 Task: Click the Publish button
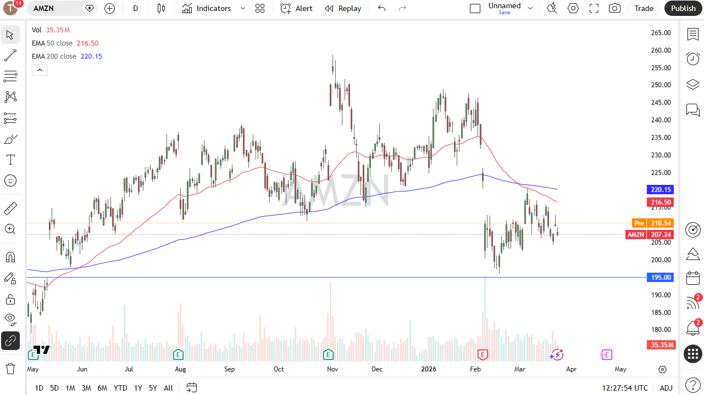[x=683, y=8]
